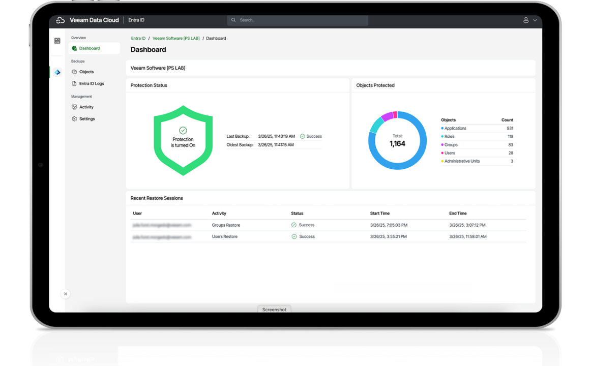The height and width of the screenshot is (366, 590).
Task: Click the Applications blue legend dot
Action: click(x=442, y=128)
